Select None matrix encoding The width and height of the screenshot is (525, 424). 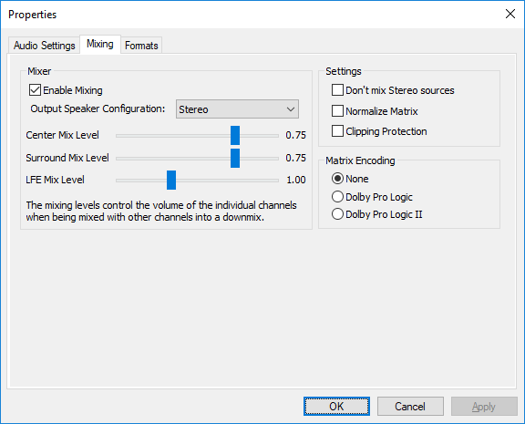tap(337, 179)
